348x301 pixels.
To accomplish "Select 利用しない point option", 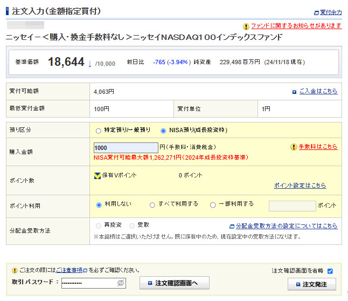I will coord(99,205).
